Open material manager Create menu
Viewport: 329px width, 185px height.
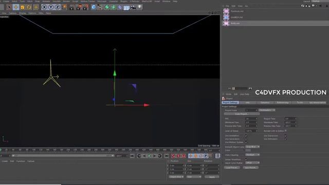pos(5,161)
